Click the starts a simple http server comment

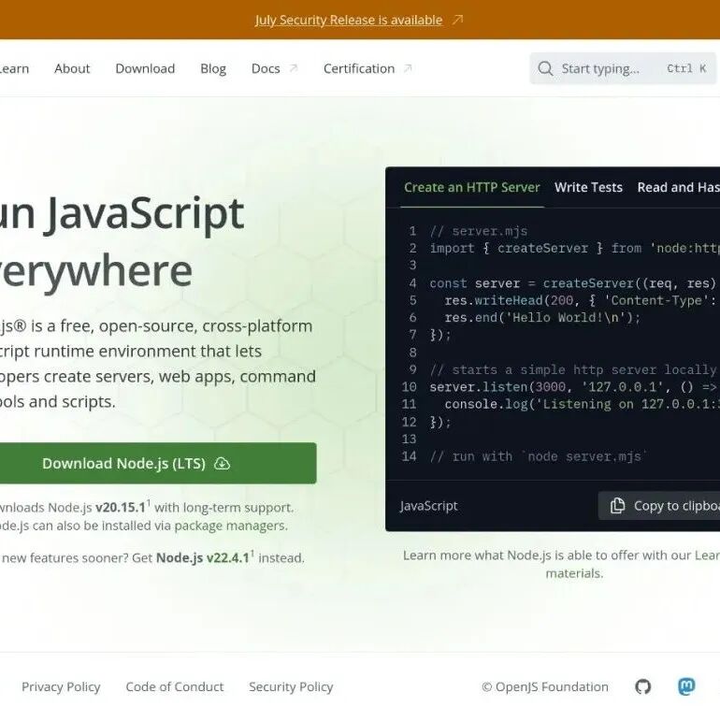[x=573, y=369]
